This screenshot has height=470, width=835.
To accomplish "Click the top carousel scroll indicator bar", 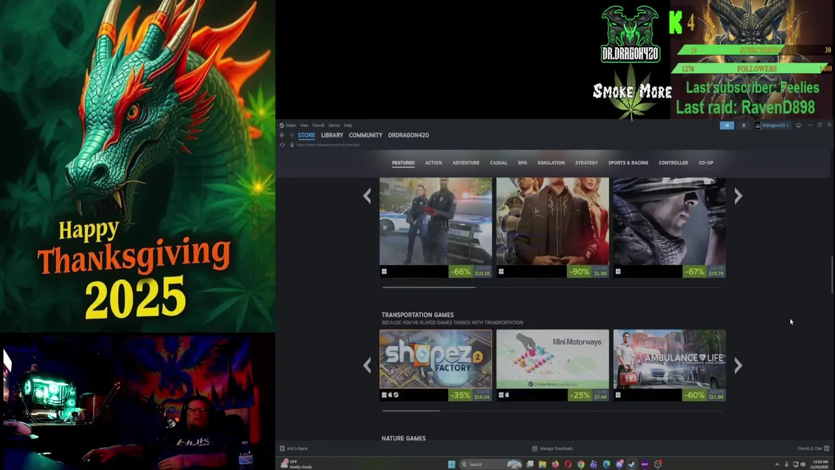I will pos(429,287).
